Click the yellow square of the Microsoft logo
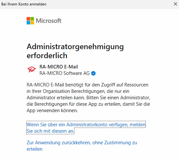This screenshot has width=179, height=160. tap(32, 22)
